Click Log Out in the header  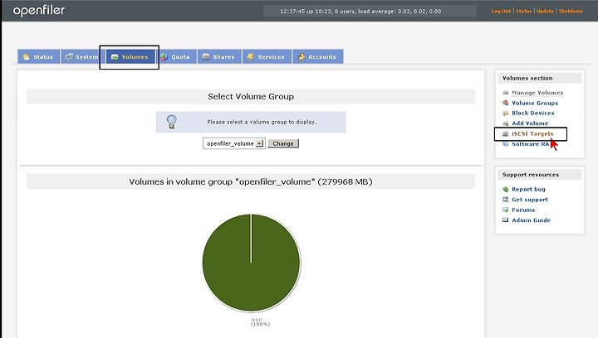pyautogui.click(x=501, y=11)
